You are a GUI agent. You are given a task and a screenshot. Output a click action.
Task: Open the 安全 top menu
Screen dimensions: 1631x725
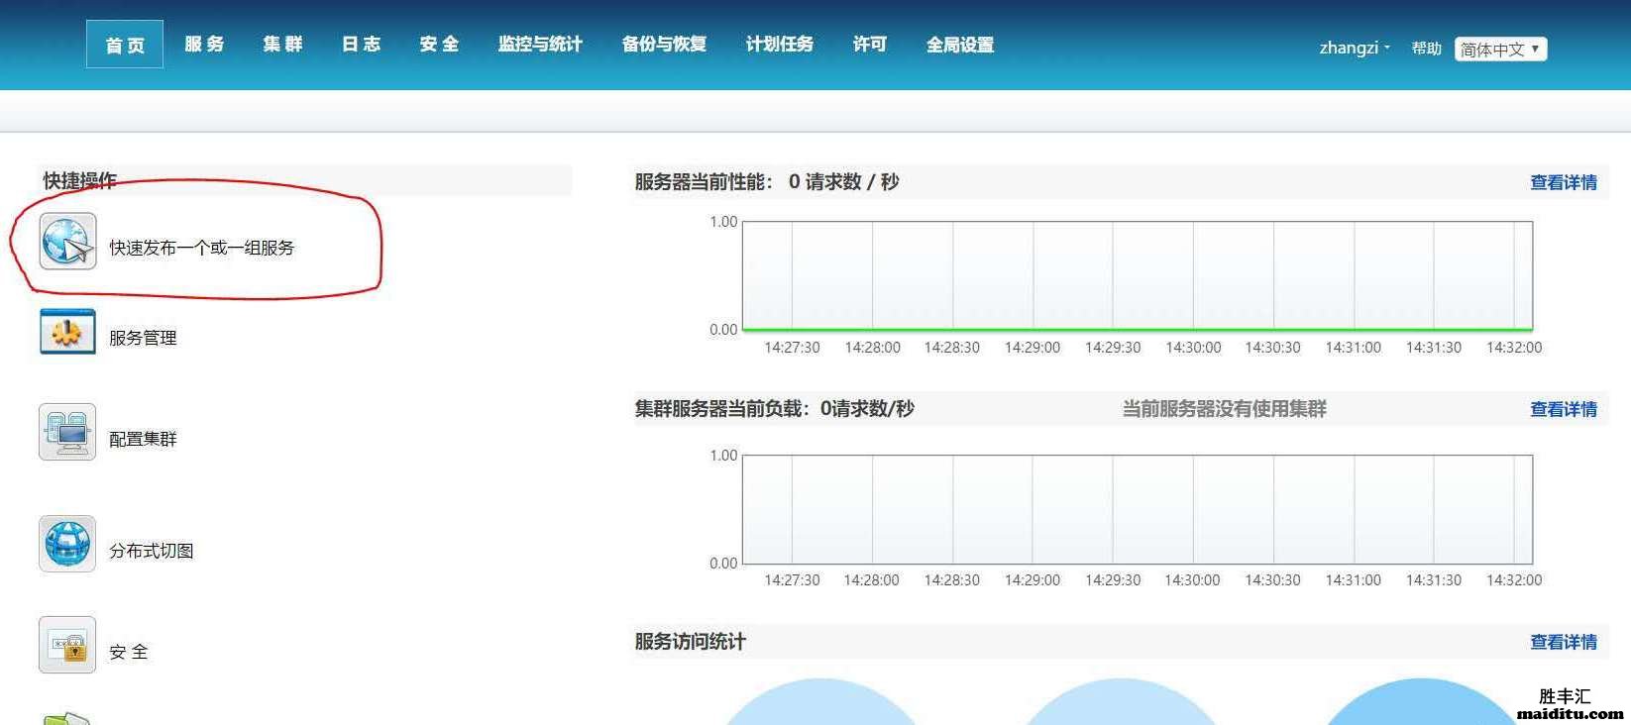(439, 44)
